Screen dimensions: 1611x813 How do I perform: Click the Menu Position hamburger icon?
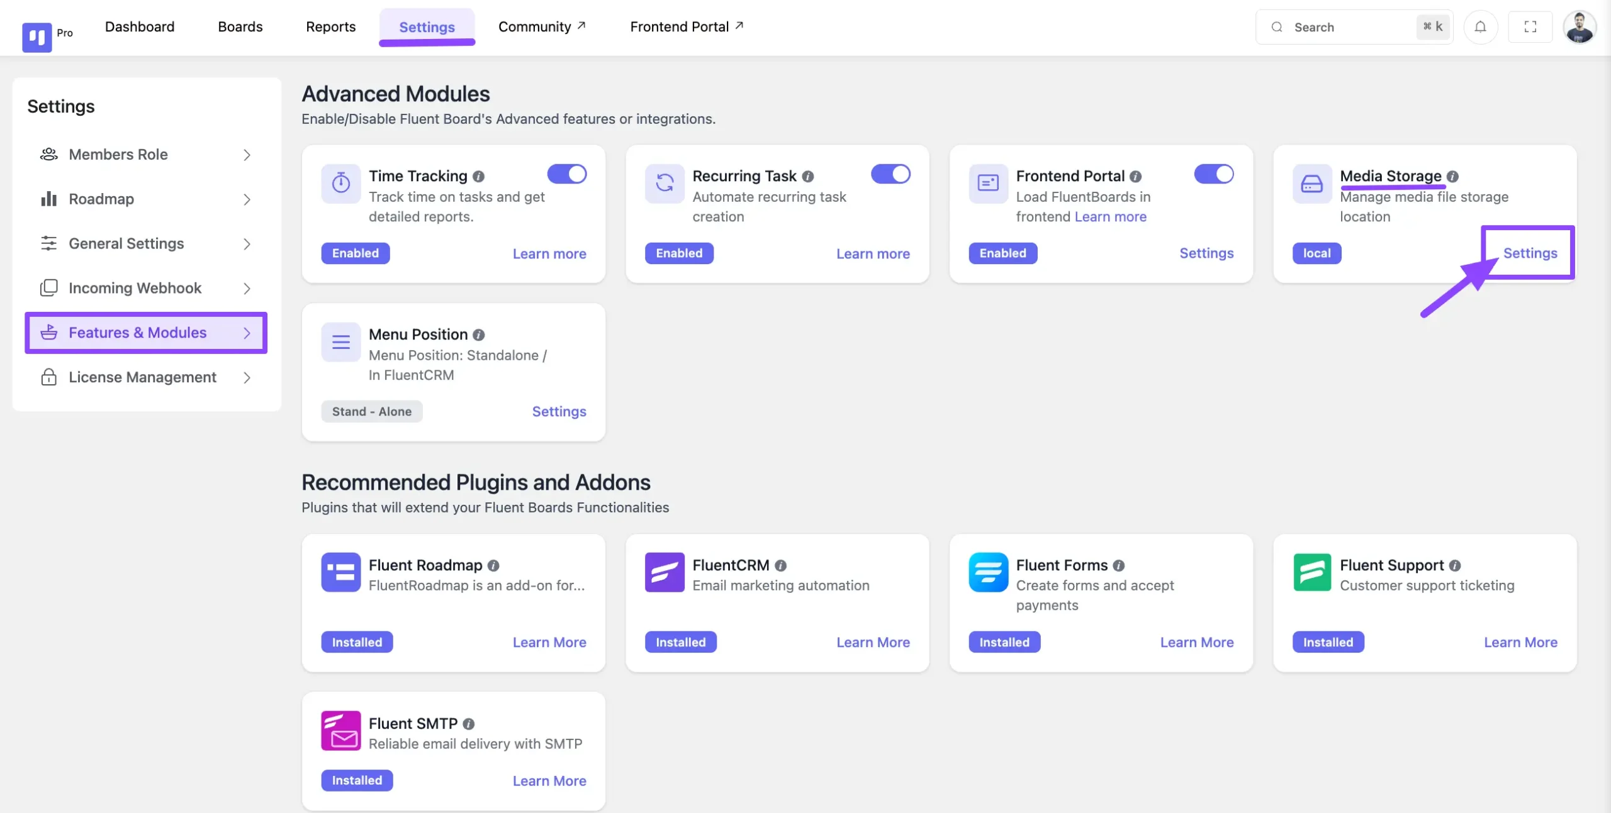(340, 341)
